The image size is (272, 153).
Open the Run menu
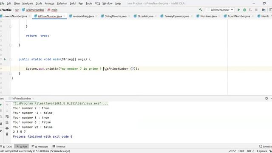tap(81, 3)
